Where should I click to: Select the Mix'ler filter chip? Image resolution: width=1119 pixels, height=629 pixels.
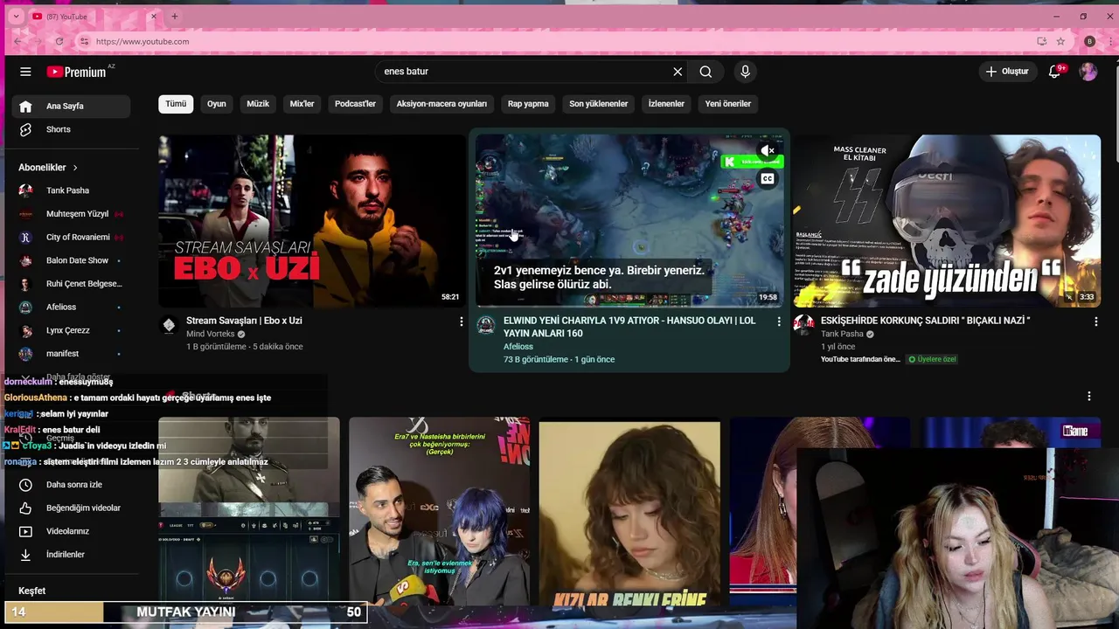point(302,104)
